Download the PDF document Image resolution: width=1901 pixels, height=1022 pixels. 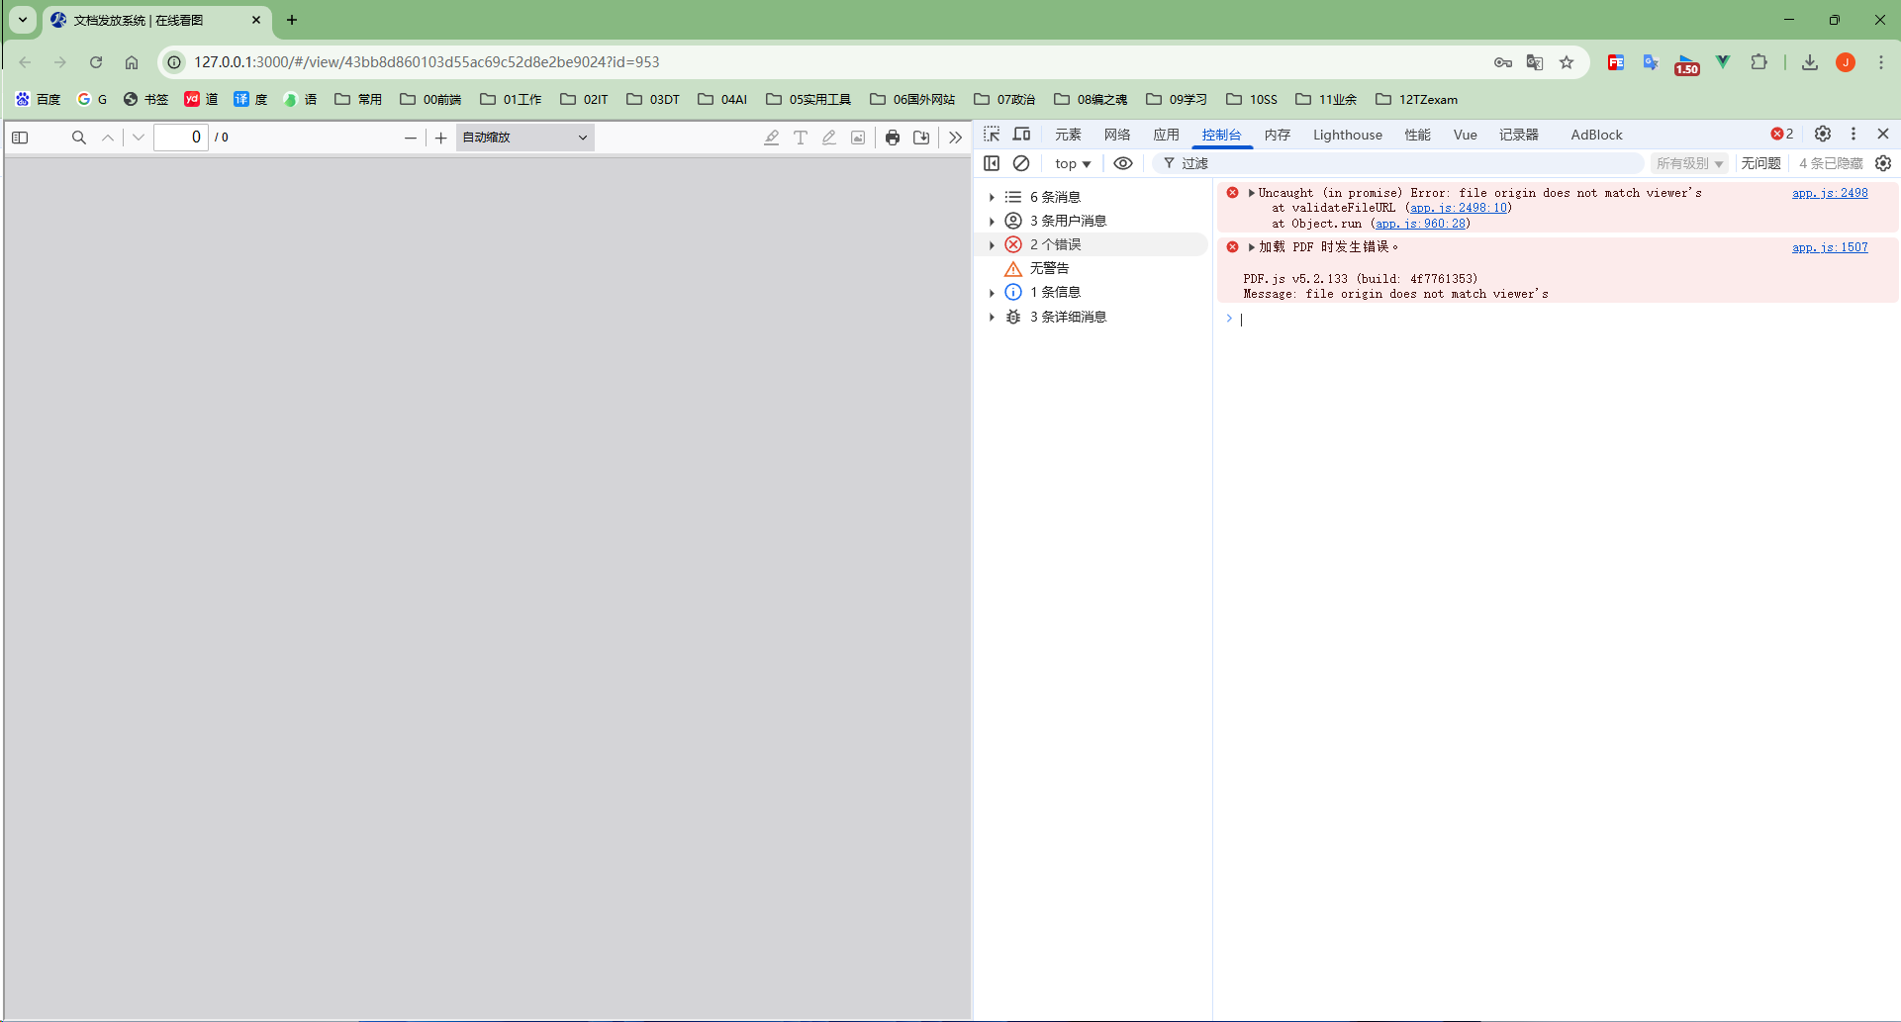point(921,138)
